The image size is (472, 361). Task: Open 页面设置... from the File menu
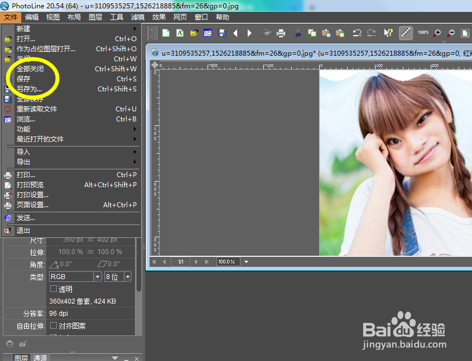pos(72,204)
